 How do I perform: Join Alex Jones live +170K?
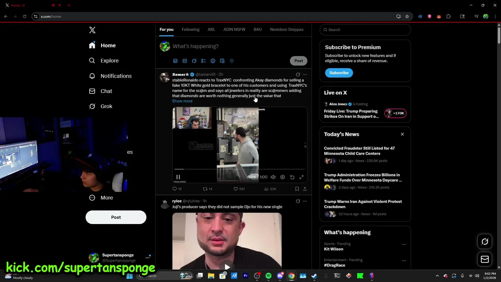396,113
